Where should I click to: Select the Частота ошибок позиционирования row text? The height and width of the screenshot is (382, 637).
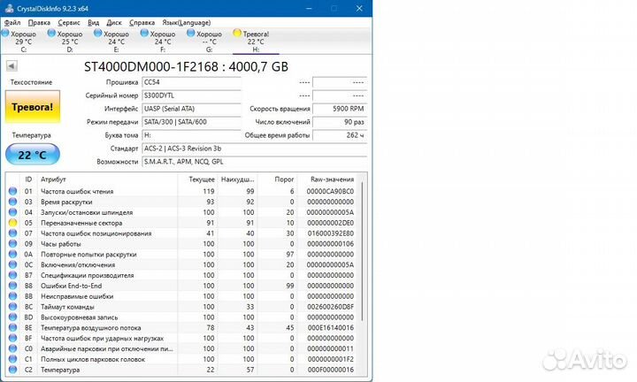point(96,233)
